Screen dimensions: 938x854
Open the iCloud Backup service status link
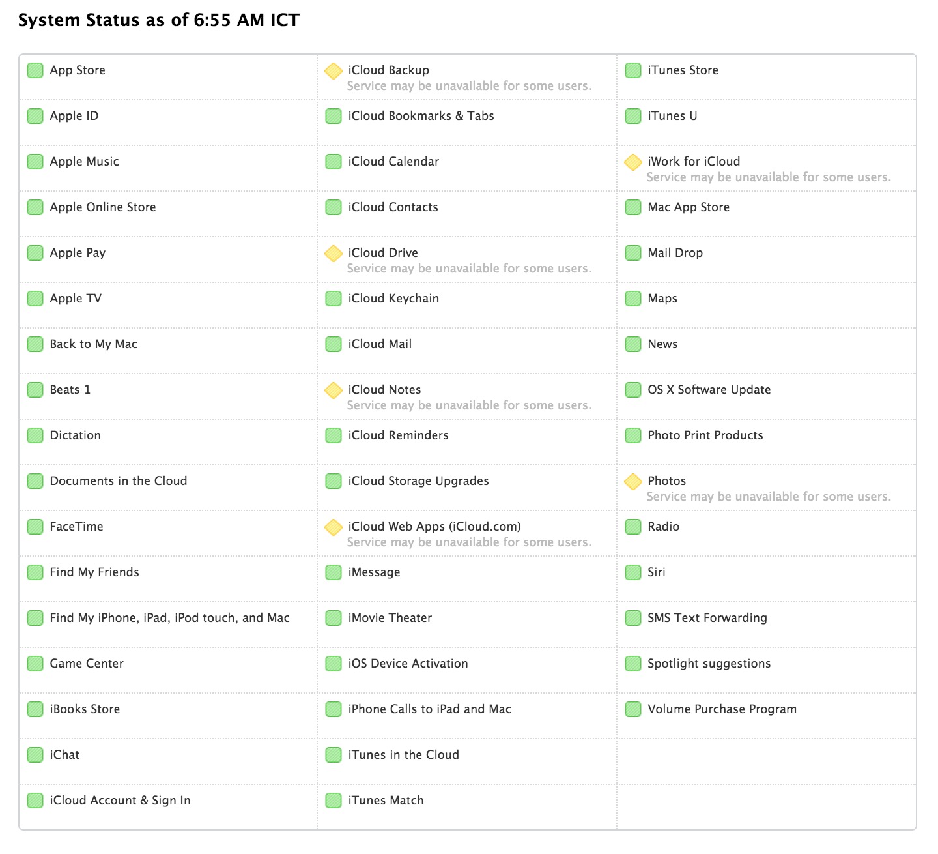[388, 70]
